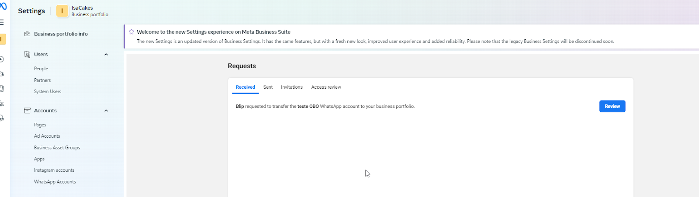Click the IsaCakes portfolio avatar icon
The width and height of the screenshot is (699, 197).
tap(62, 11)
